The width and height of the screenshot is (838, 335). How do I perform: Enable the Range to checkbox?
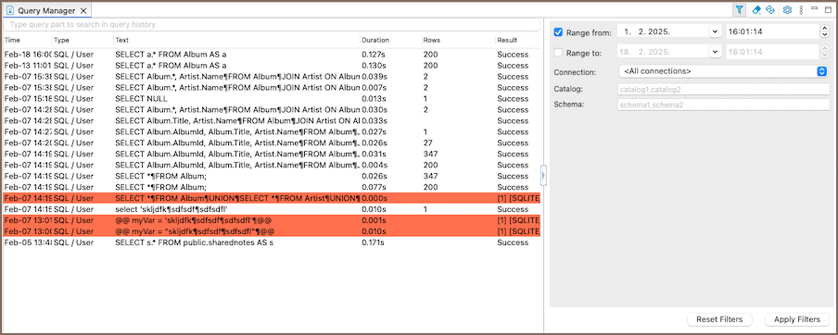click(558, 52)
